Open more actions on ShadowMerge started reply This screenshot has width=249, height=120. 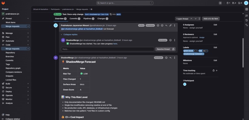(175, 40)
